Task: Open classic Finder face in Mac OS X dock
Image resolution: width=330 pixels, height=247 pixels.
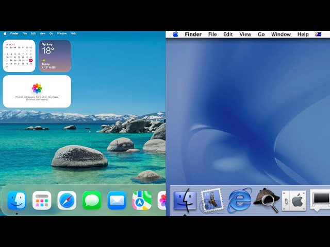Action: point(185,200)
